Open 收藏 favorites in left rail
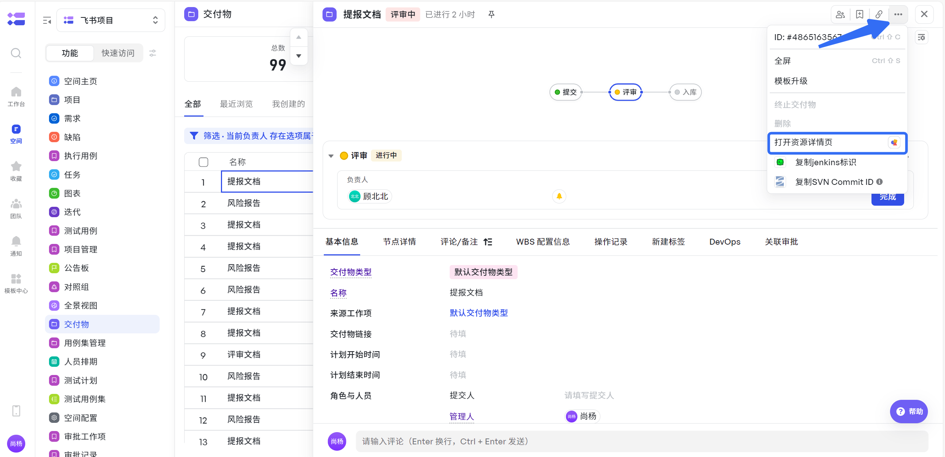This screenshot has height=457, width=945. pos(16,171)
